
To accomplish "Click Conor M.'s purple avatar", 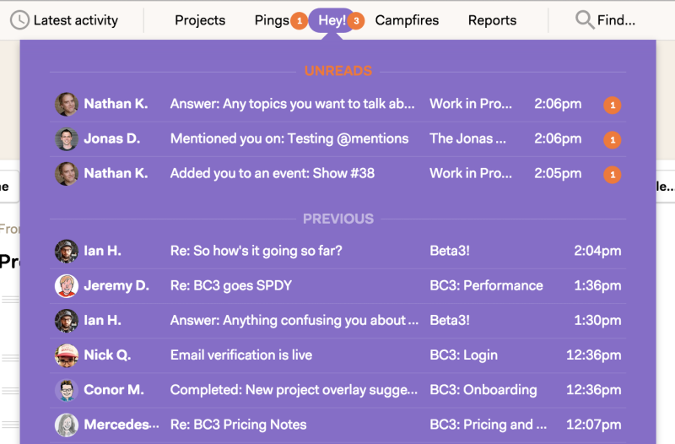I will pos(66,390).
